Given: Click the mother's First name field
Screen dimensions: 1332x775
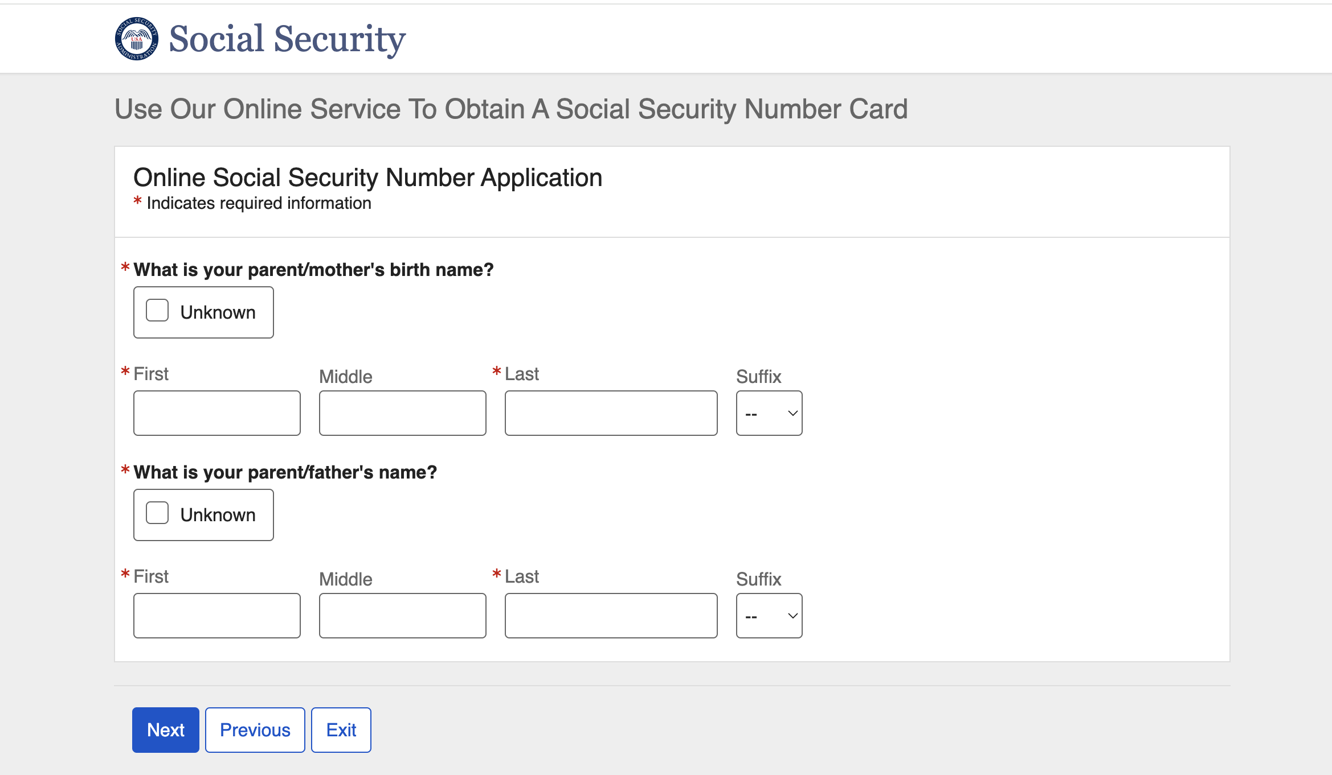Looking at the screenshot, I should point(217,413).
